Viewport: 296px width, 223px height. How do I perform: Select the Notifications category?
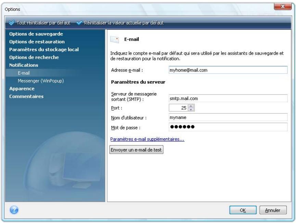pos(24,65)
